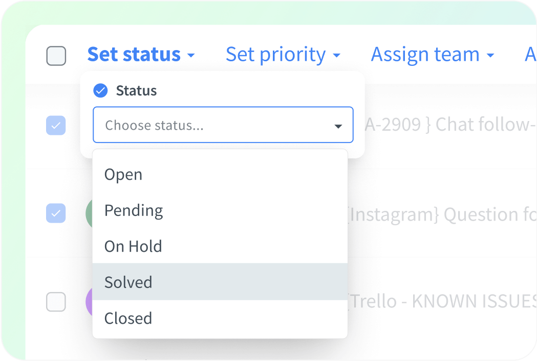The image size is (537, 361).
Task: Uncheck the A-2909 Chat follow-up ticket
Action: click(x=56, y=126)
